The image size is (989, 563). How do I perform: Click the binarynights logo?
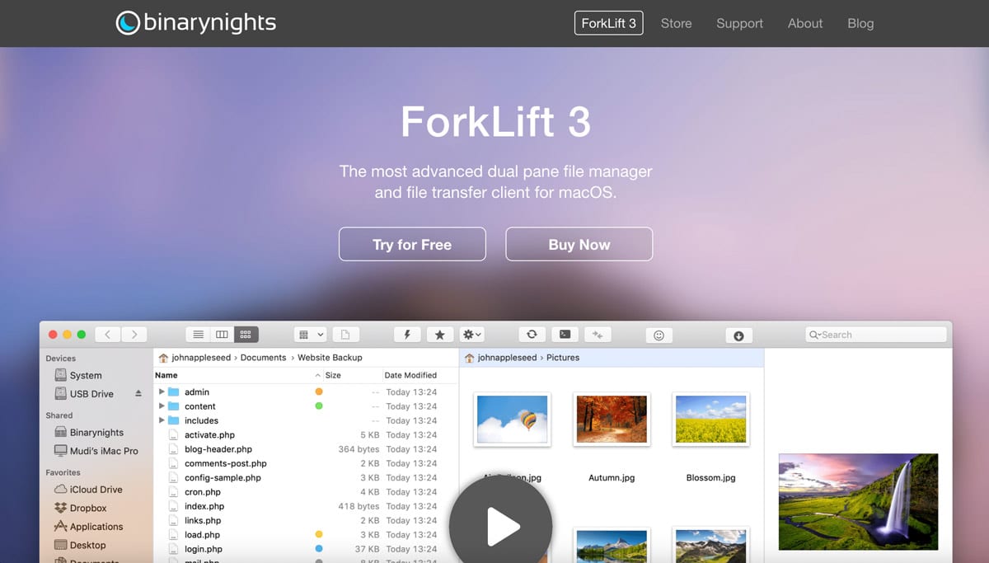click(x=196, y=22)
